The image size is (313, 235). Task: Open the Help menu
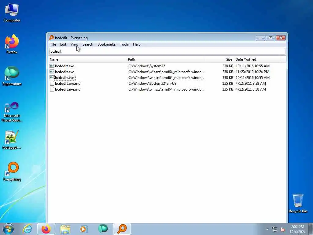coord(137,44)
